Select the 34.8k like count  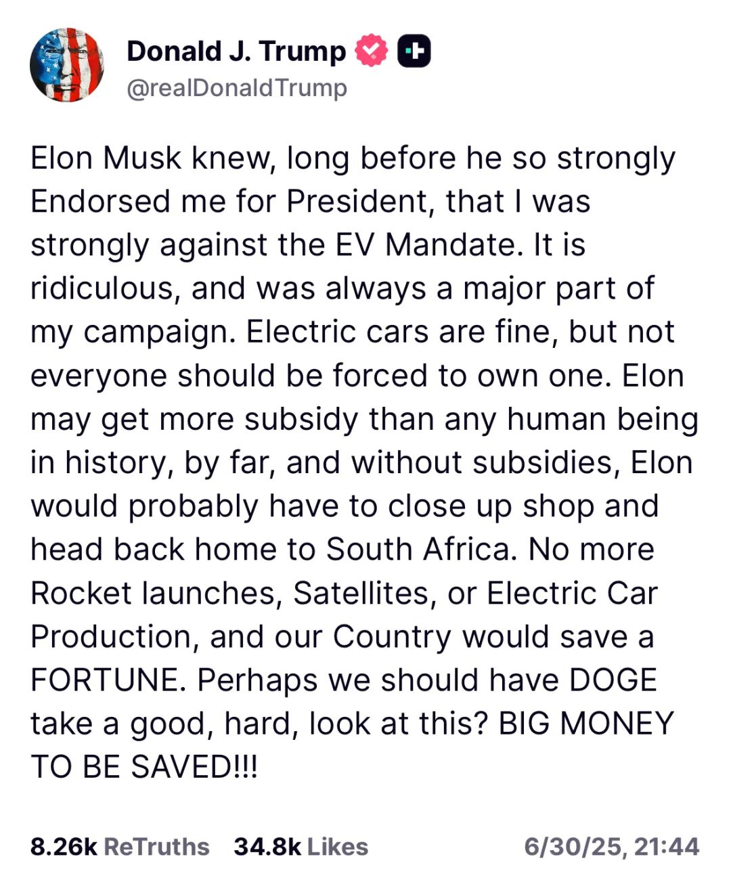click(267, 847)
